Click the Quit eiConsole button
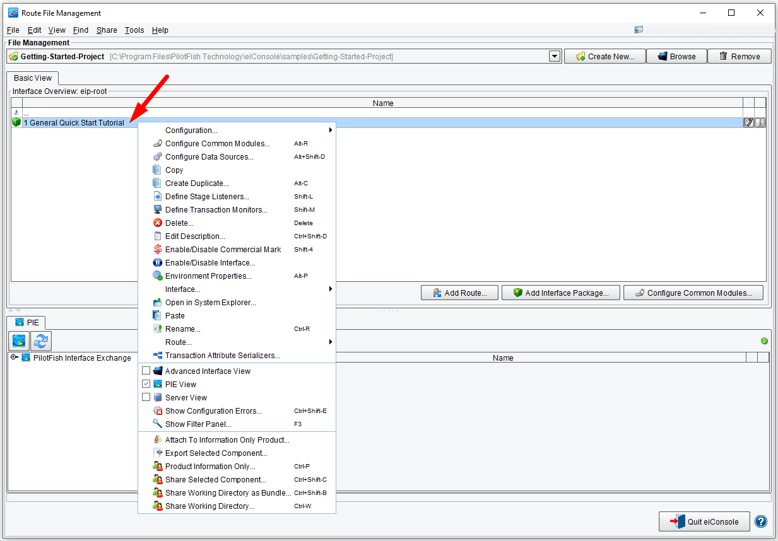The width and height of the screenshot is (778, 541). point(704,521)
